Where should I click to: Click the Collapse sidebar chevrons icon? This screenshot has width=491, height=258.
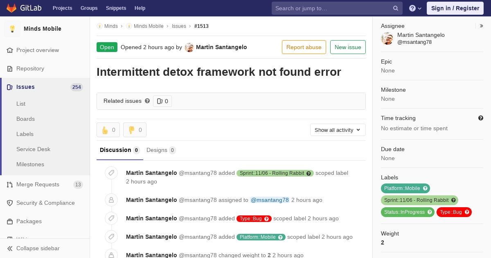tap(10, 248)
